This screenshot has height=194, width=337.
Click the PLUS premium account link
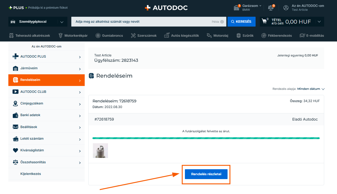pyautogui.click(x=38, y=7)
